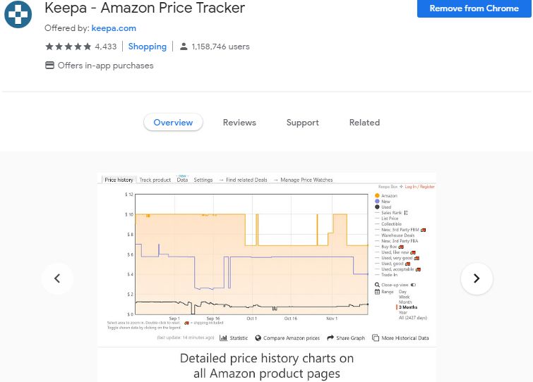The height and width of the screenshot is (382, 533).
Task: Switch to the Reviews tab
Action: [239, 123]
